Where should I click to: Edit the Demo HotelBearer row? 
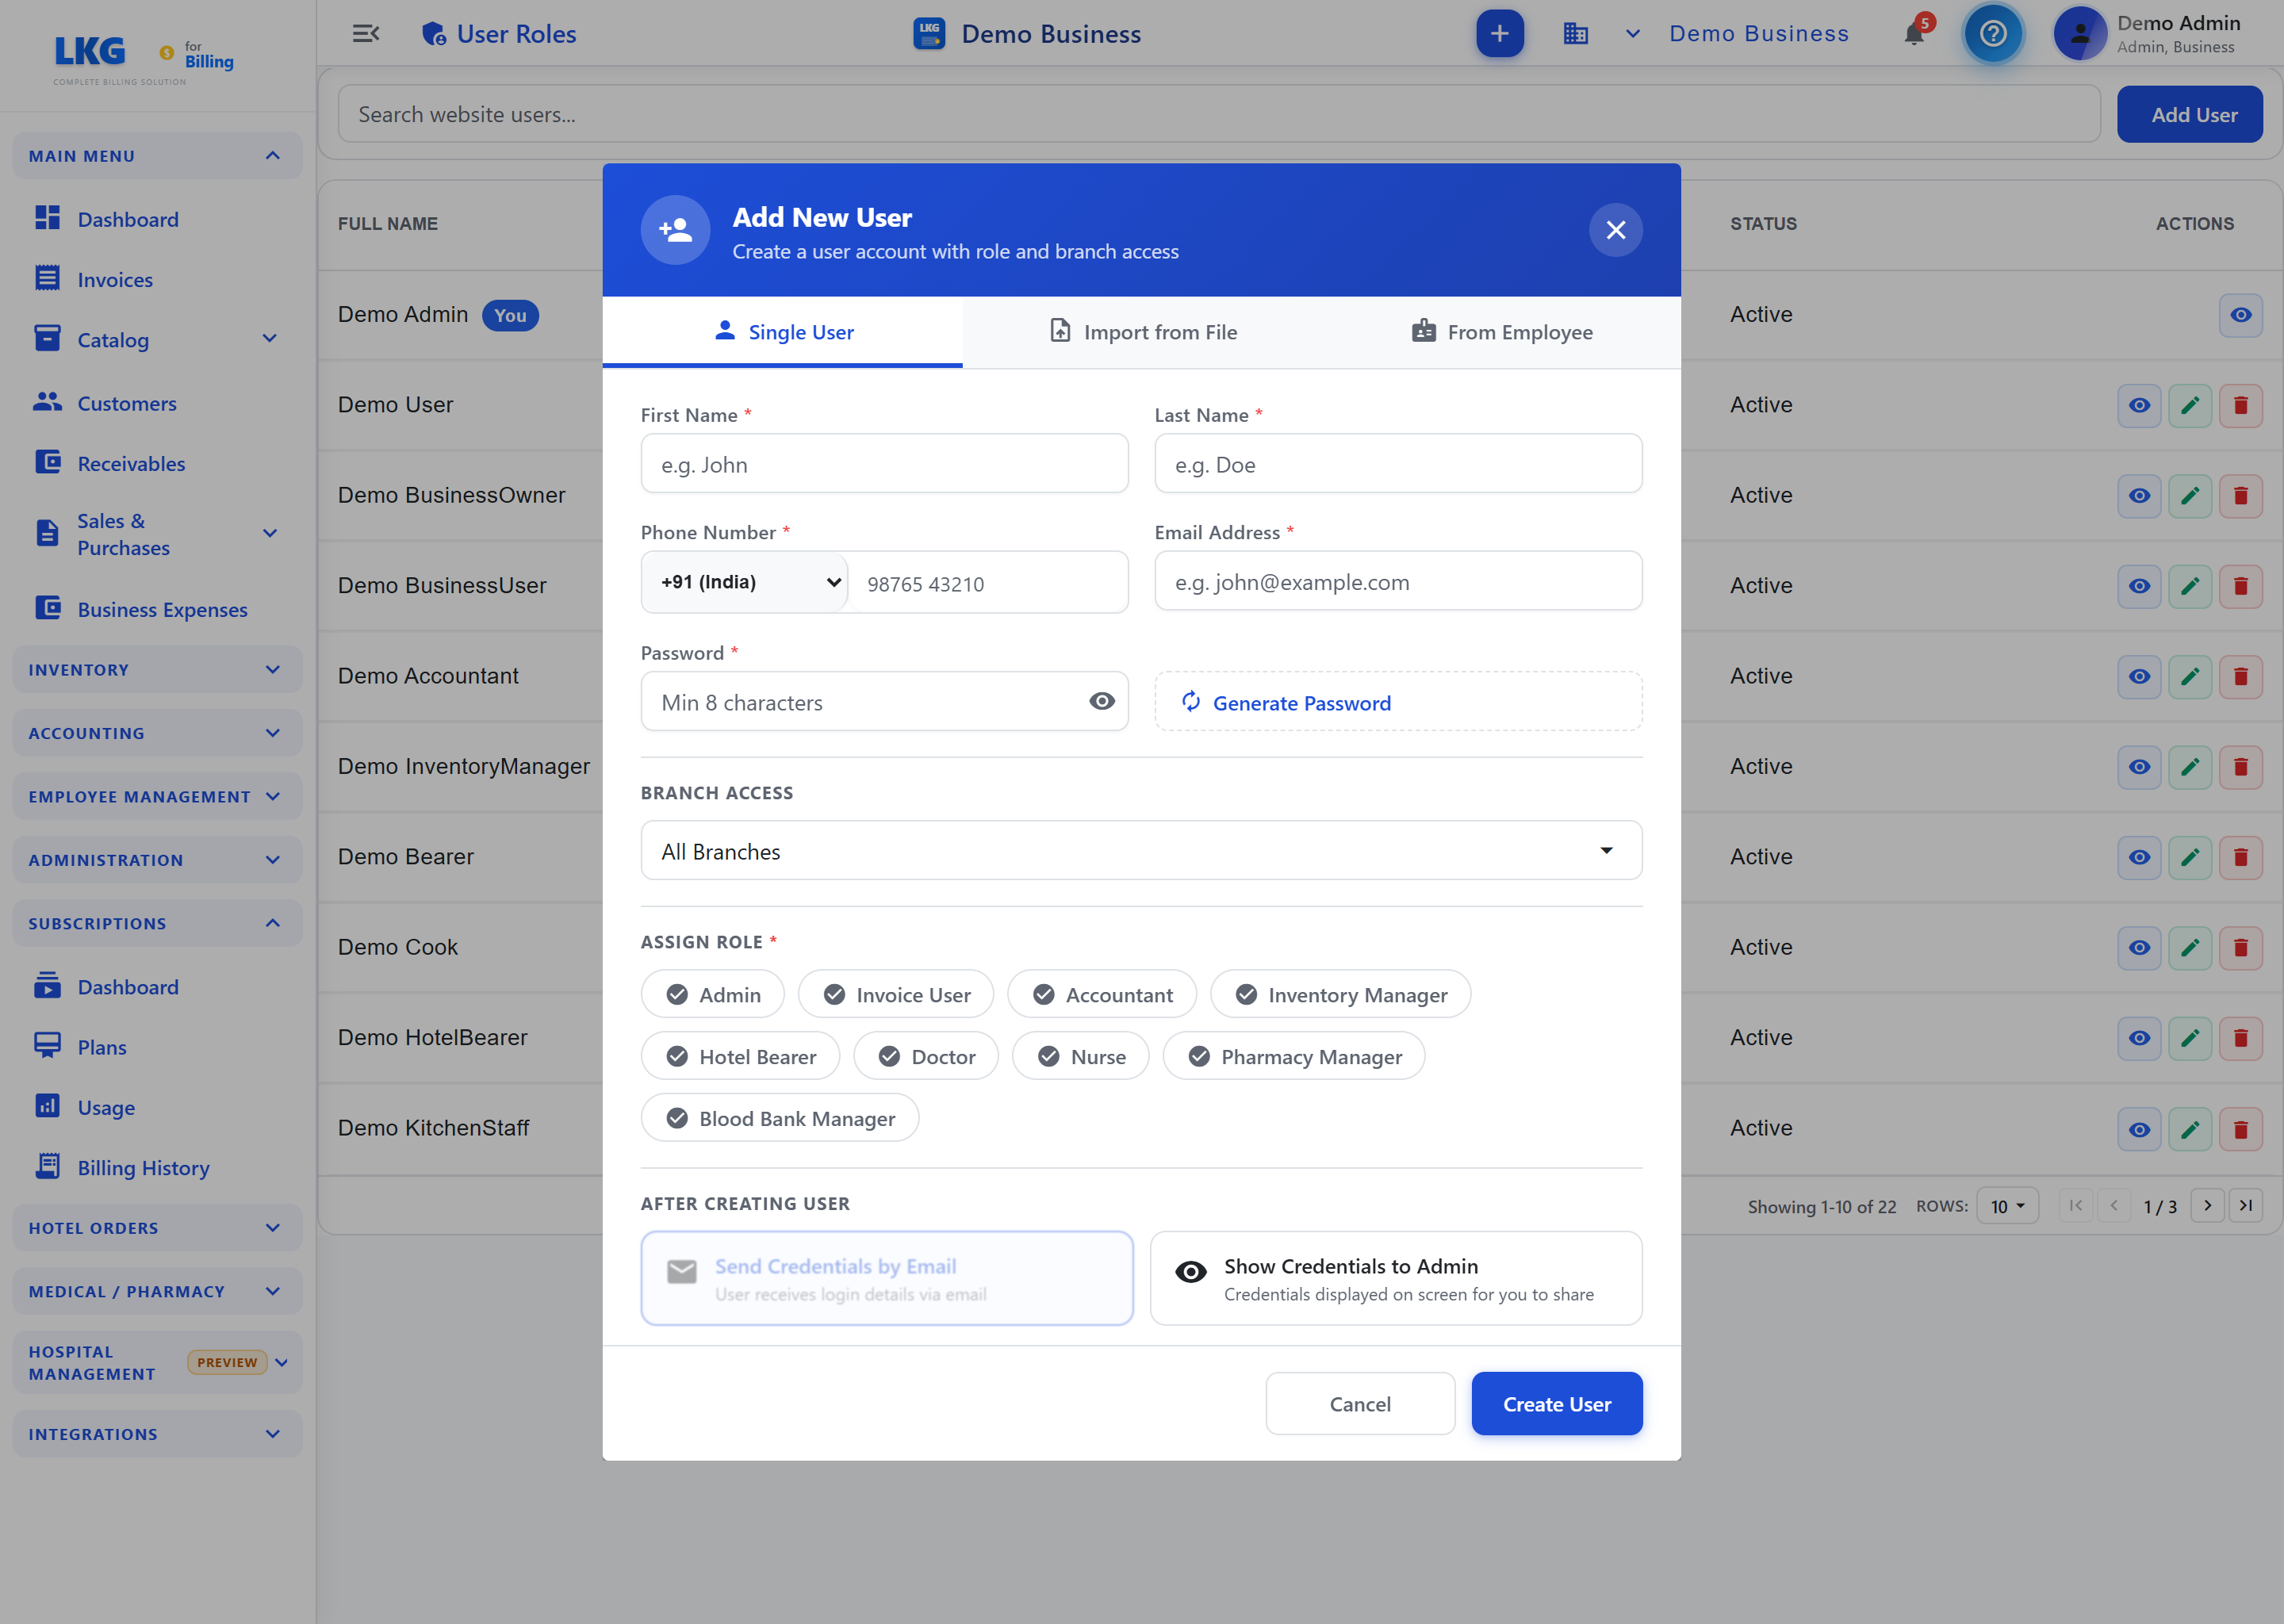point(2190,1038)
